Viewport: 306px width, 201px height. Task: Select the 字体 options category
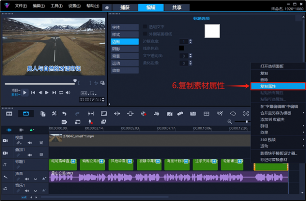pyautogui.click(x=125, y=27)
